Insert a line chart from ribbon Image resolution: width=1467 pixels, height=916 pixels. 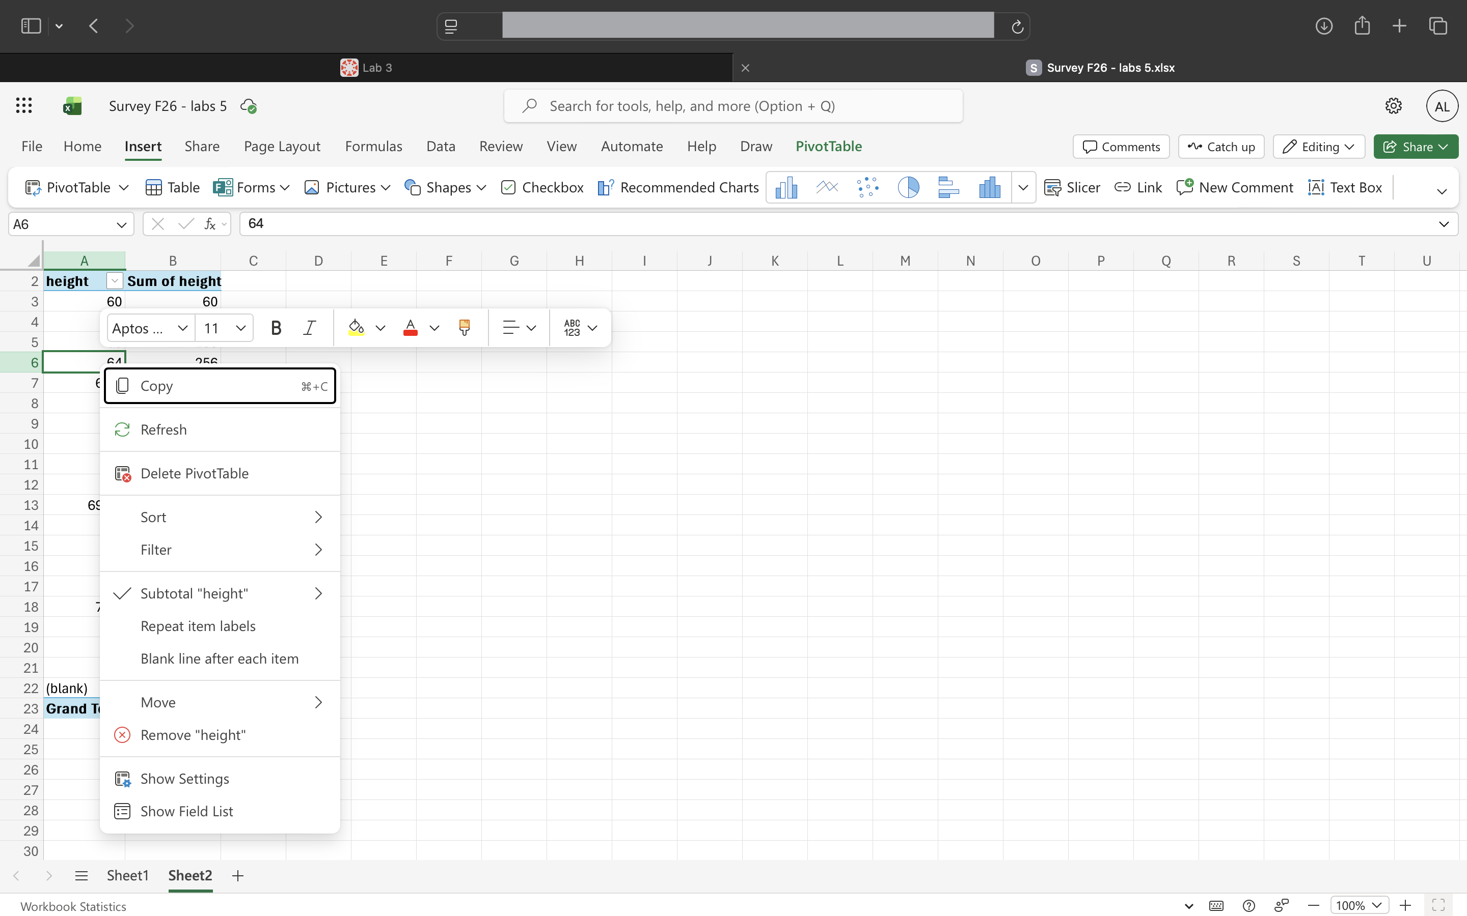pyautogui.click(x=827, y=188)
